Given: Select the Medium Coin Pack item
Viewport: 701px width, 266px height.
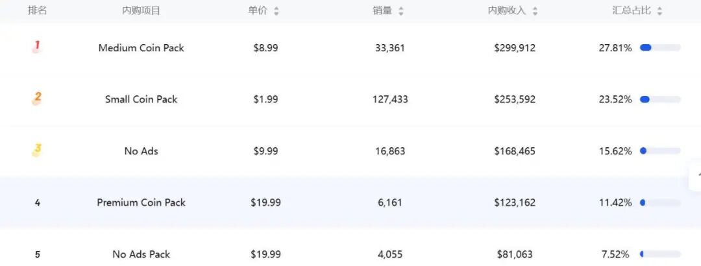Looking at the screenshot, I should (141, 48).
